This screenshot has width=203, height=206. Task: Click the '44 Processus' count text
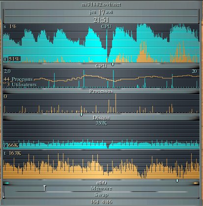click(18, 79)
